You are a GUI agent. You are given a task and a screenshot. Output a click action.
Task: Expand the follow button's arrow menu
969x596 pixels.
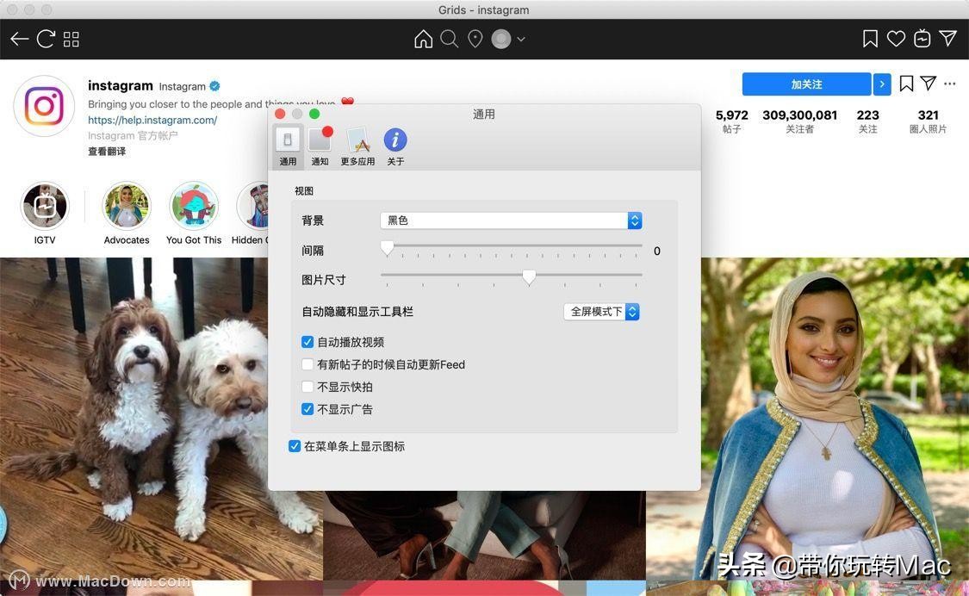click(x=881, y=84)
